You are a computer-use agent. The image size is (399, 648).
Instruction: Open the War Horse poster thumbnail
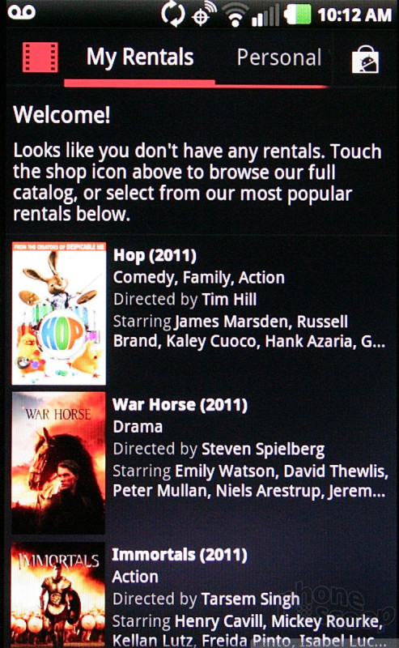[58, 463]
